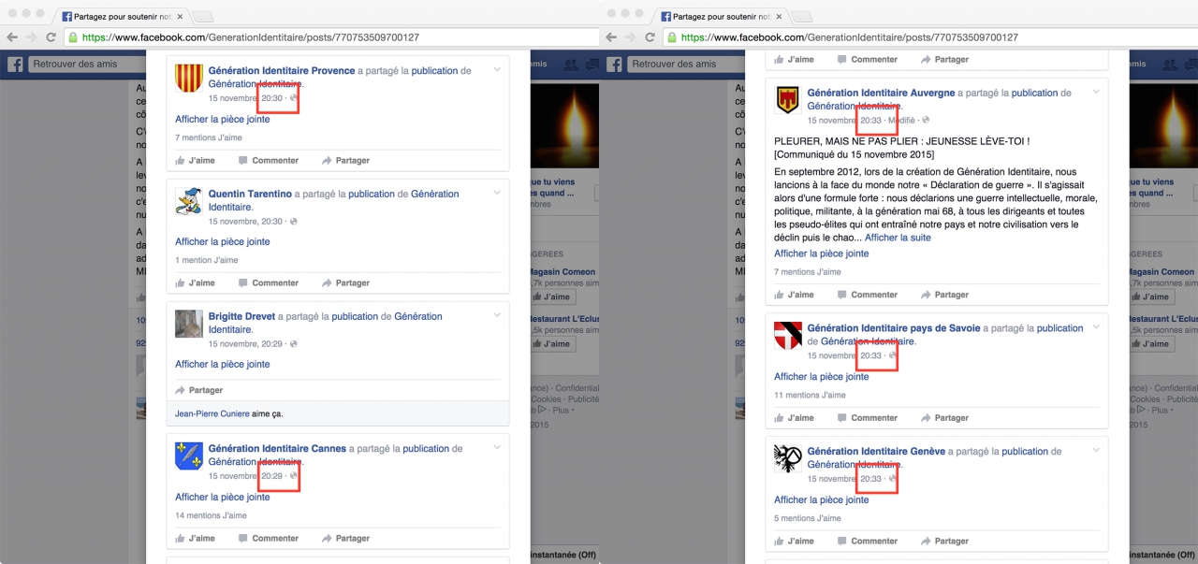Viewport: 1198px width, 564px height.
Task: Like the Génération Identitaire Provence post
Action: (195, 161)
